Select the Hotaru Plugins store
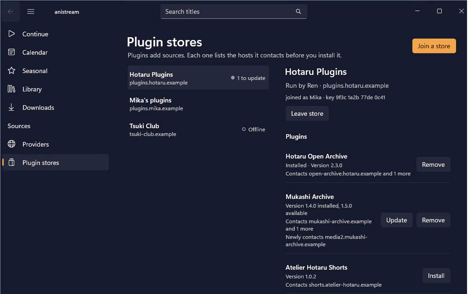 click(198, 78)
